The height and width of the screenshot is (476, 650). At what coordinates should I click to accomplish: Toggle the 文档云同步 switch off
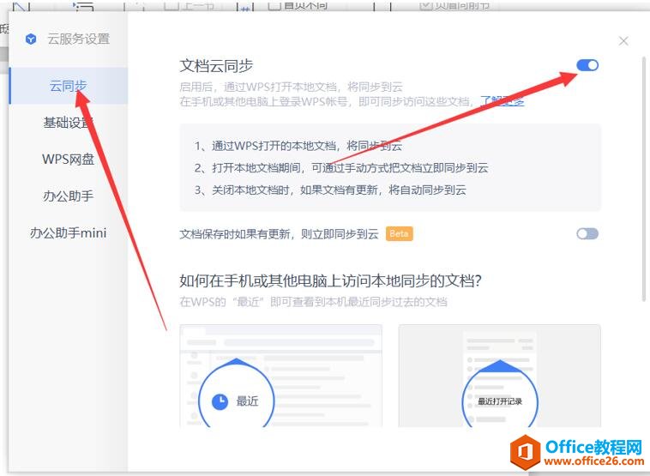coord(587,65)
